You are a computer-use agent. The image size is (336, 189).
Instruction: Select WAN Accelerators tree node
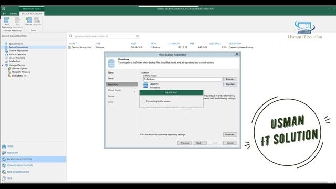17,54
